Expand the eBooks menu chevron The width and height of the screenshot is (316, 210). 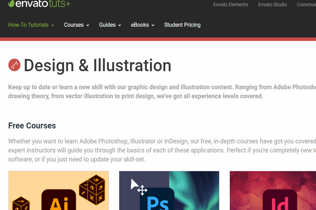coord(153,25)
